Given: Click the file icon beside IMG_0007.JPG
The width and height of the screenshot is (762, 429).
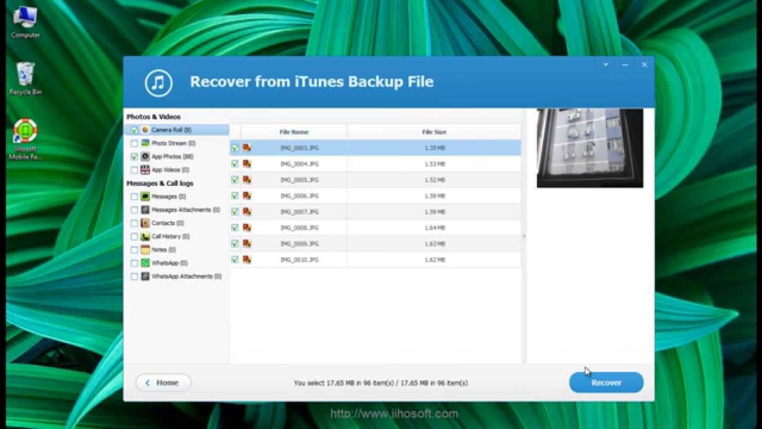Looking at the screenshot, I should tap(246, 212).
